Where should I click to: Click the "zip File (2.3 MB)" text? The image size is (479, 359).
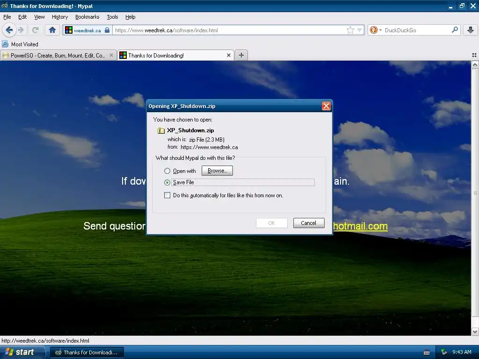point(206,139)
